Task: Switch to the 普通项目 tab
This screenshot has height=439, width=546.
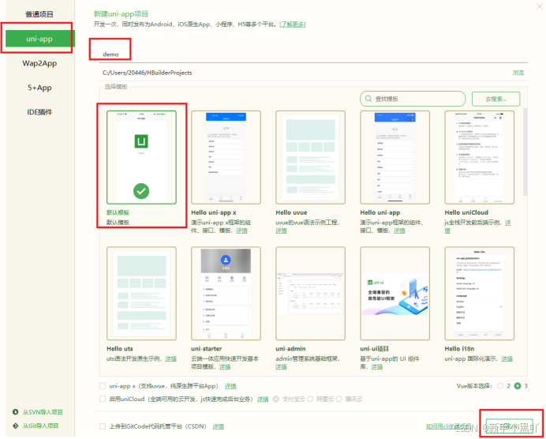Action: coord(39,14)
